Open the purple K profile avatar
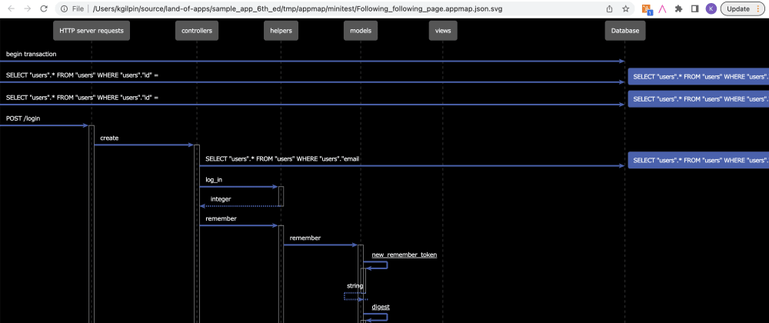 pyautogui.click(x=711, y=8)
